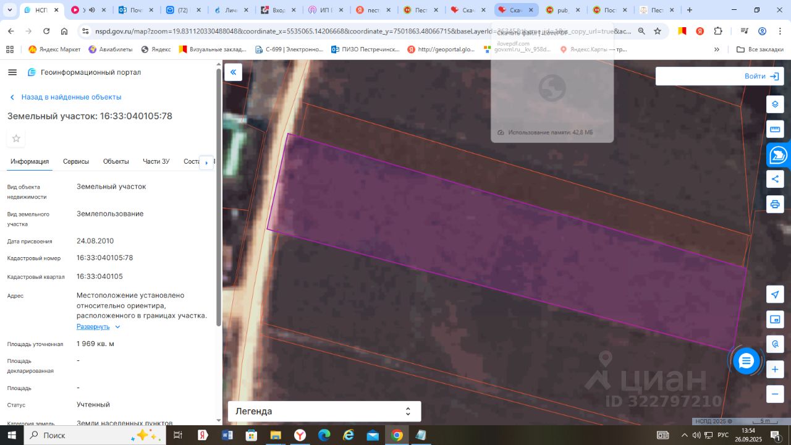The height and width of the screenshot is (445, 791).
Task: Click the Войти login button
Action: click(x=763, y=76)
